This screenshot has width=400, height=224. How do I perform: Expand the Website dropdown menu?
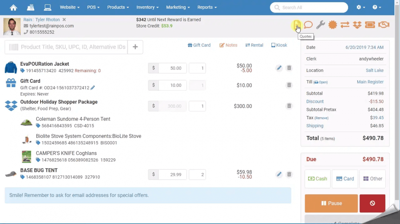(69, 7)
